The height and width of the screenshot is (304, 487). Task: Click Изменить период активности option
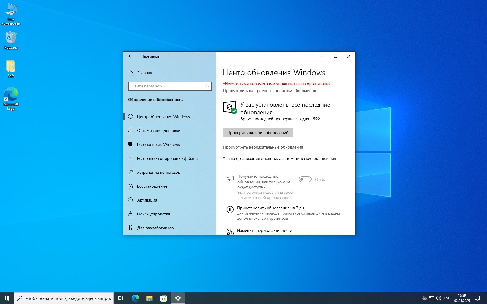(264, 230)
